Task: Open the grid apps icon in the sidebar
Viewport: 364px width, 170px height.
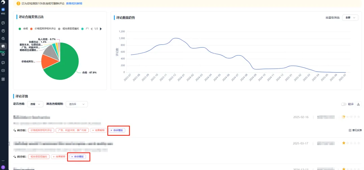Action: [x=3, y=79]
